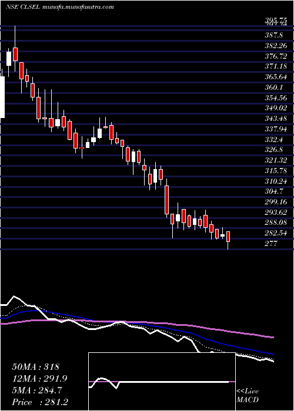Screen dimensions: 294x411
Task: Click the NSE CLSEL munafa.munafasutra.com title text
Action: pos(60,7)
